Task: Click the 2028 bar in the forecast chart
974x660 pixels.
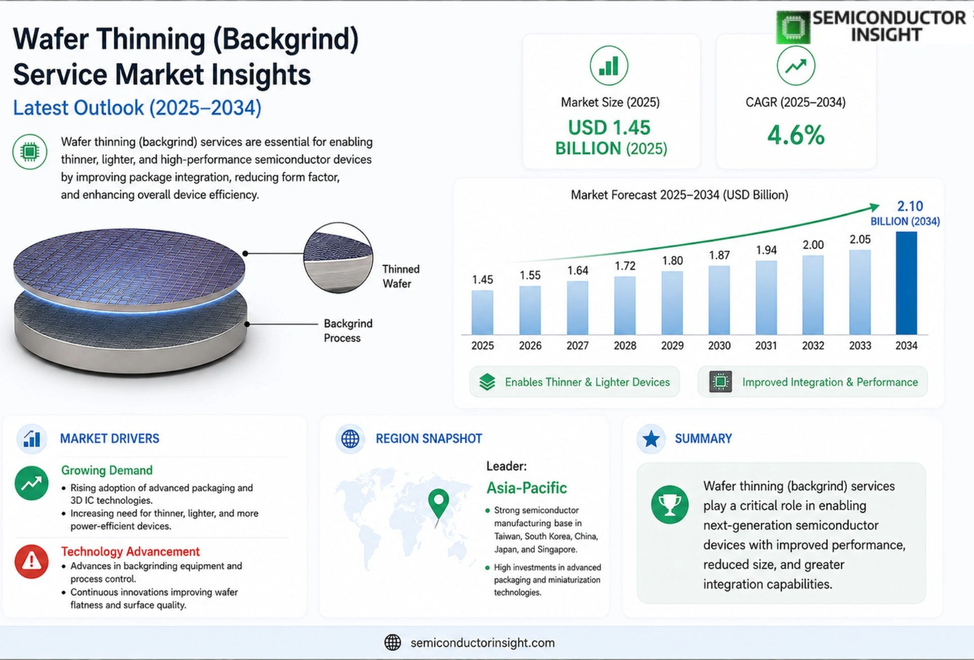Action: tap(624, 306)
